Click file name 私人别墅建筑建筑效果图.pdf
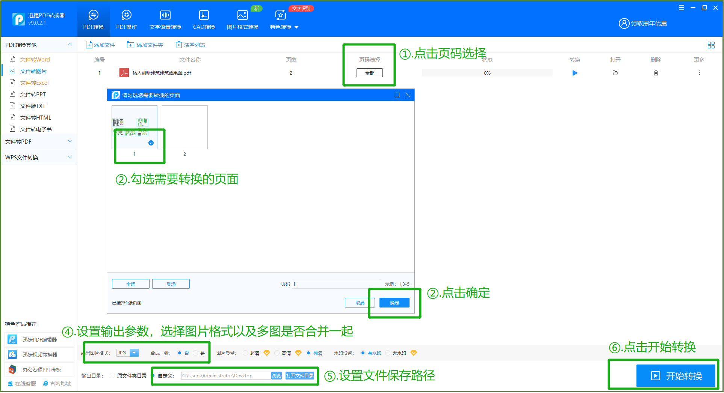724x393 pixels. [162, 73]
